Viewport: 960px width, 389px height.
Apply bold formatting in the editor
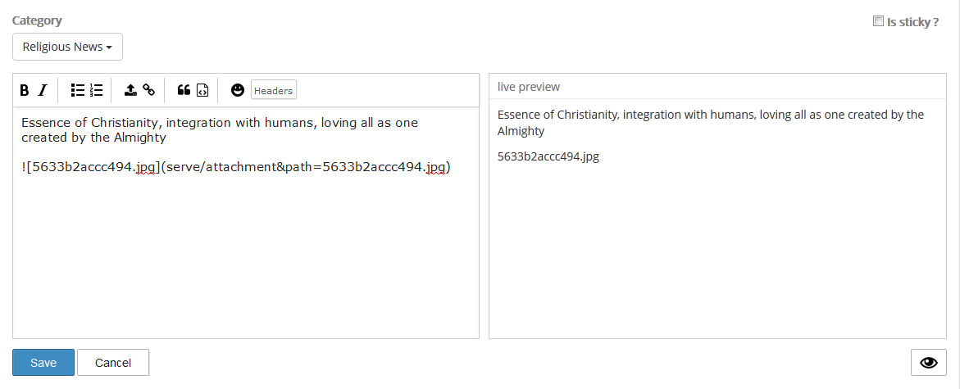pyautogui.click(x=25, y=91)
